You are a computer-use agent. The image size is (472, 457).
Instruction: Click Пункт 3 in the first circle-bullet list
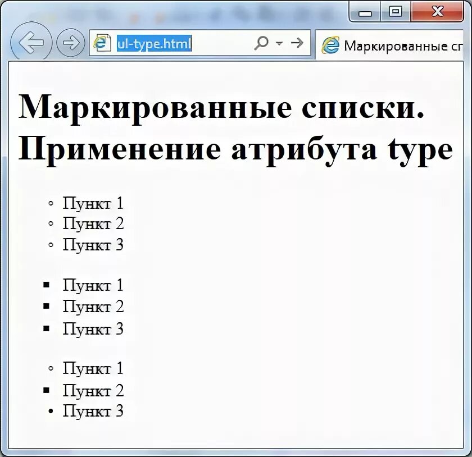[x=93, y=245]
